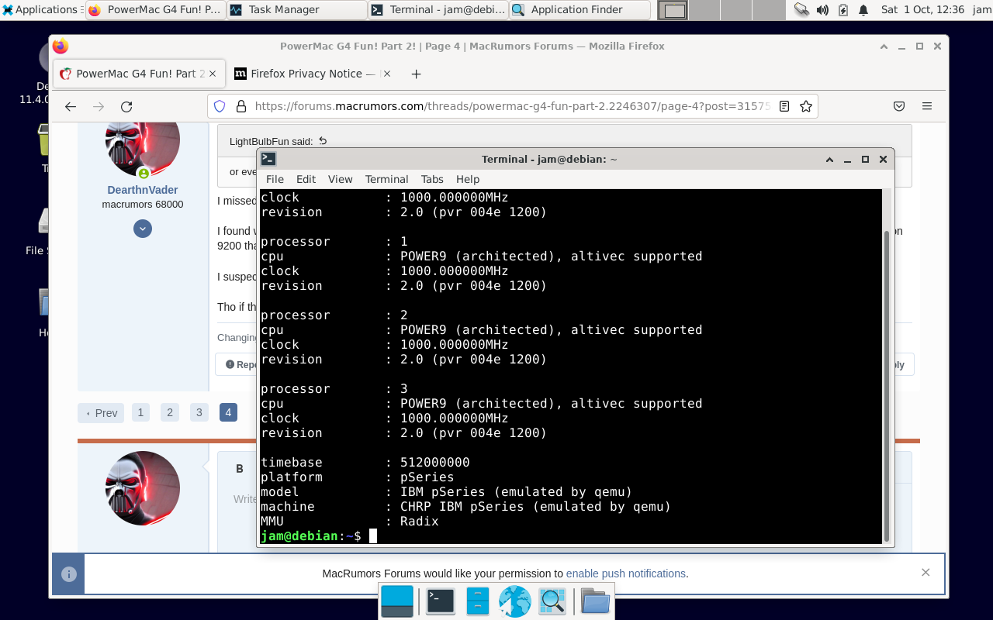Image resolution: width=993 pixels, height=620 pixels.
Task: Go to Prev page of thread
Action: [x=101, y=413]
